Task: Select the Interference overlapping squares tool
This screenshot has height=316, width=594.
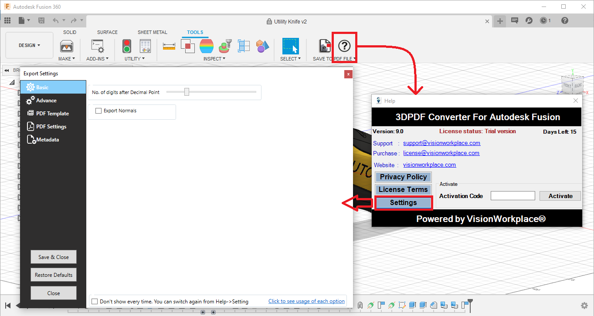Action: point(188,46)
